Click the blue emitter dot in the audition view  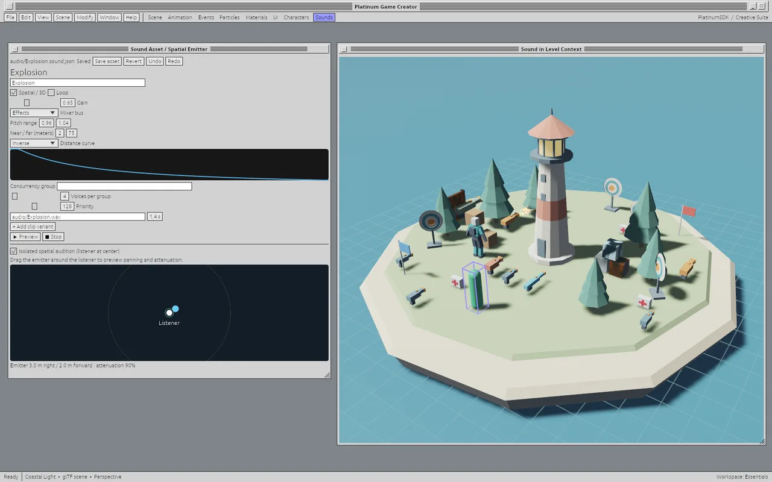[176, 309]
